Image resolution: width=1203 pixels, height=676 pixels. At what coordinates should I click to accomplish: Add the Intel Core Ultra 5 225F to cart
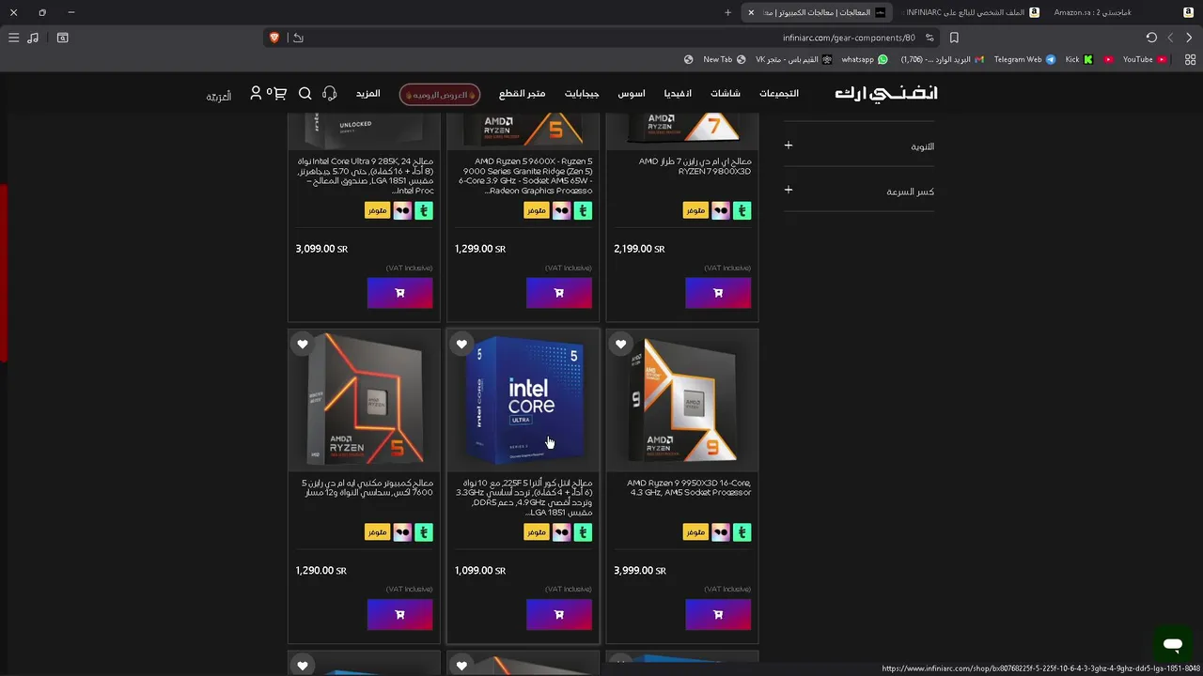[559, 615]
